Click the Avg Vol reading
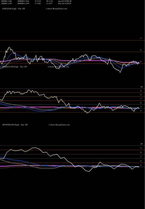Viewport: 145px width, 209px height. [65, 1]
